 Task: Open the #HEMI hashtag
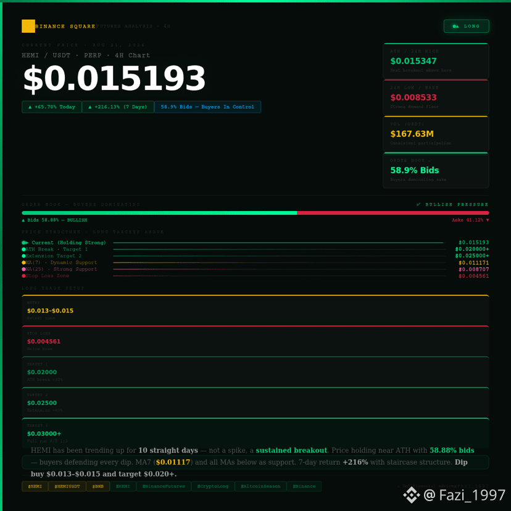point(123,486)
